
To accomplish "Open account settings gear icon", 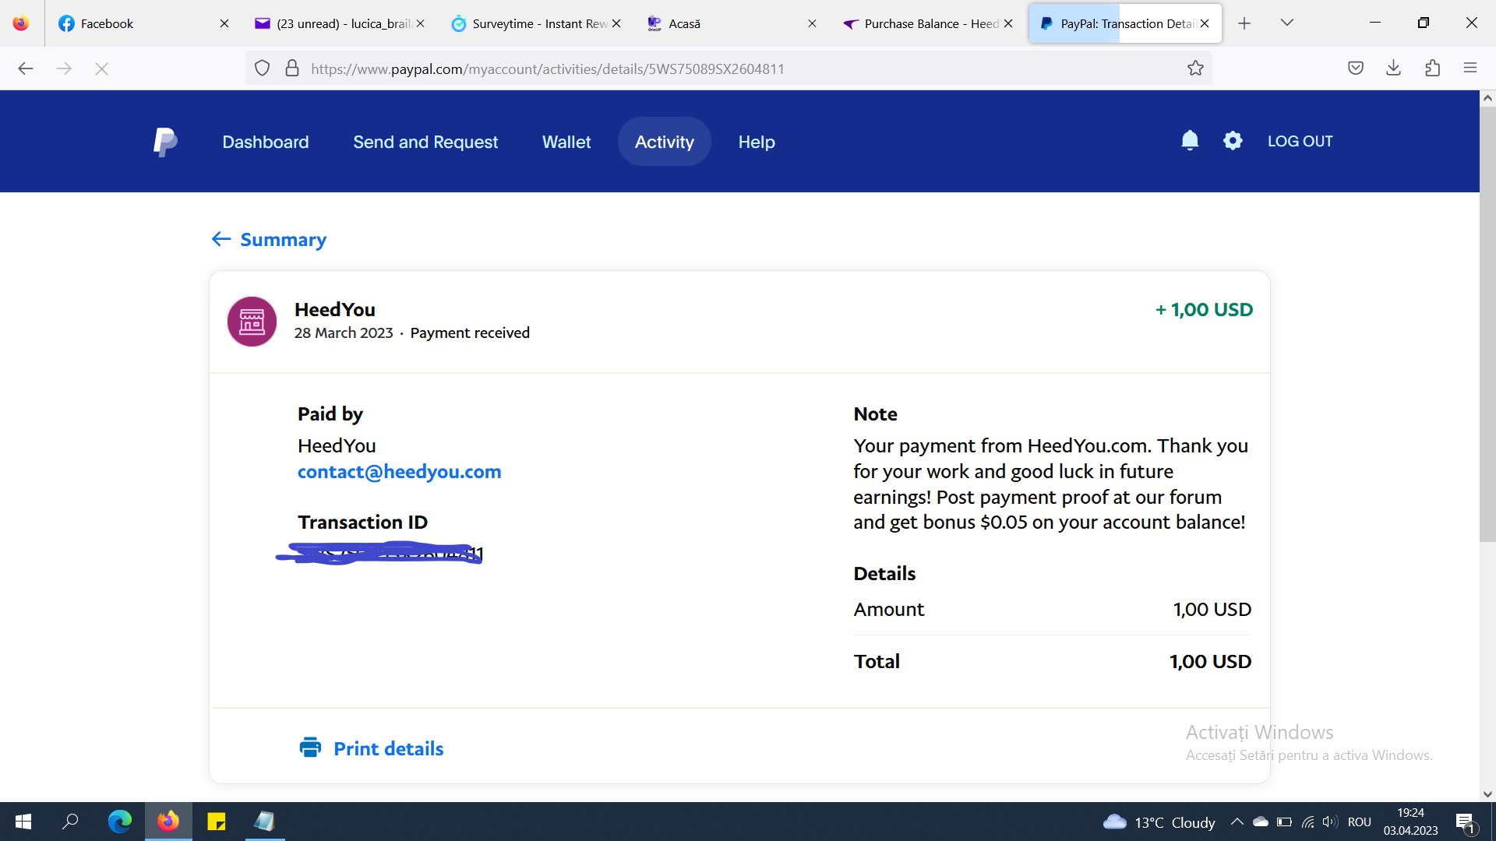I will (x=1233, y=141).
